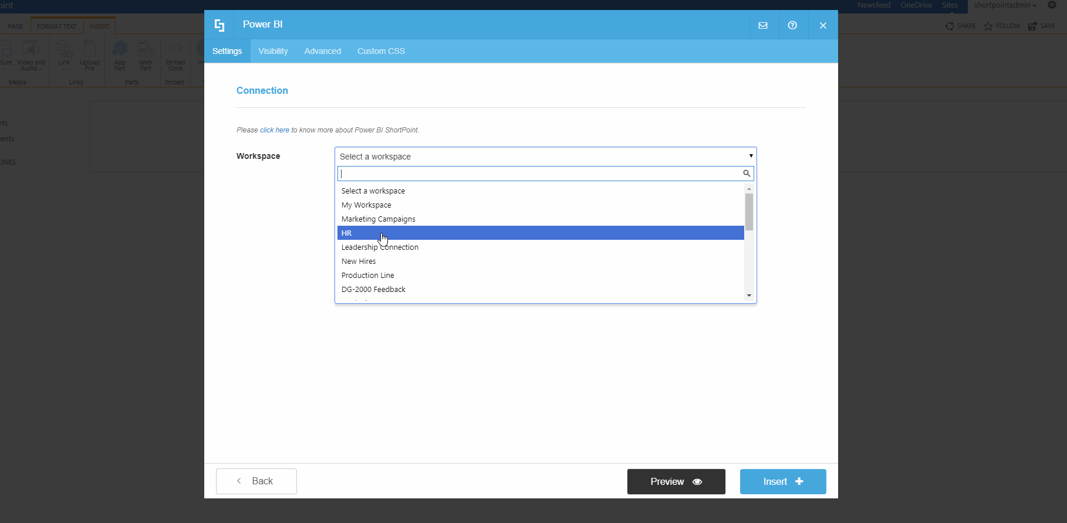Switch to the Settings tab

coord(227,51)
